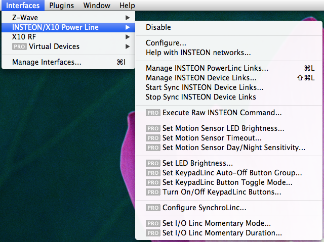
Task: Select Set KeypadLinc Auto-Off Button Group...
Action: (229, 173)
